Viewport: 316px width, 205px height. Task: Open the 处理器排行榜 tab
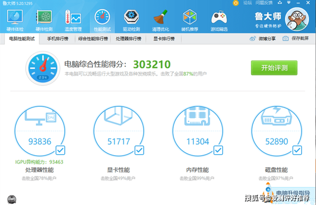128,39
